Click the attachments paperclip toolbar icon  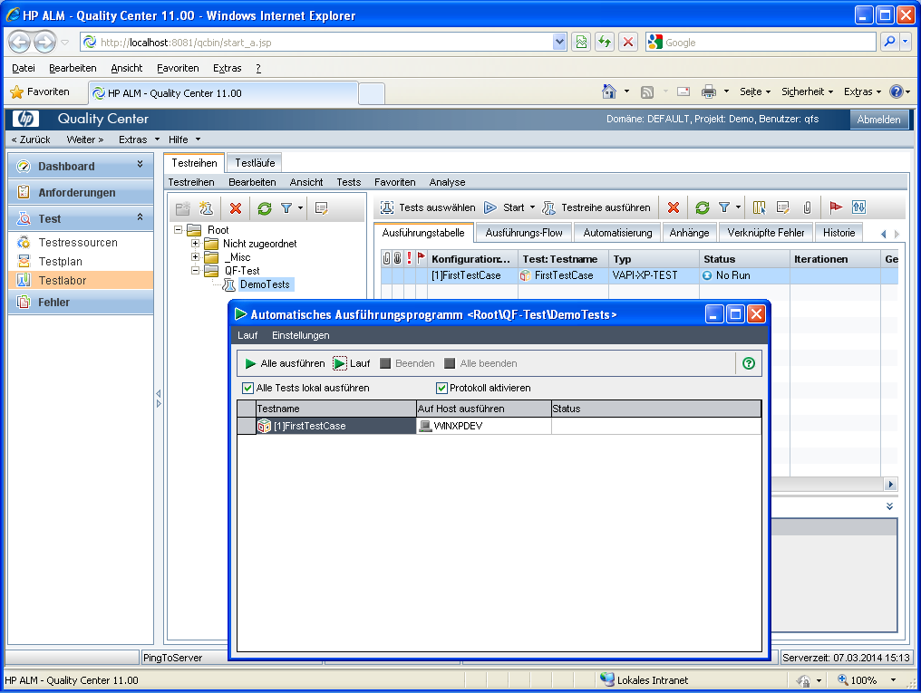pos(808,207)
